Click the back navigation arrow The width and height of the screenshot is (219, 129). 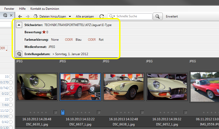click(20, 16)
